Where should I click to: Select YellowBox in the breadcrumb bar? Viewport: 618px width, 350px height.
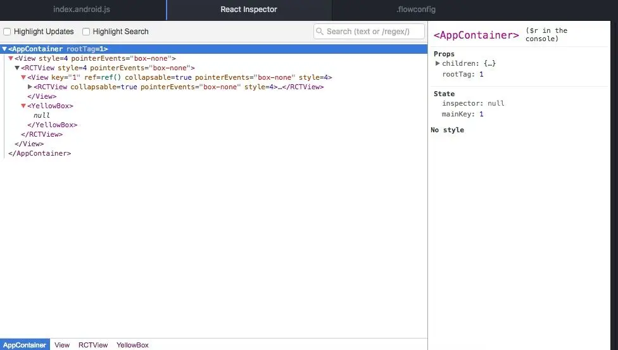click(132, 345)
